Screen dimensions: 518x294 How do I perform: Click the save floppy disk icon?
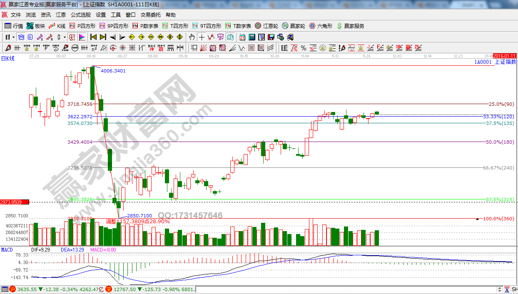click(x=271, y=37)
